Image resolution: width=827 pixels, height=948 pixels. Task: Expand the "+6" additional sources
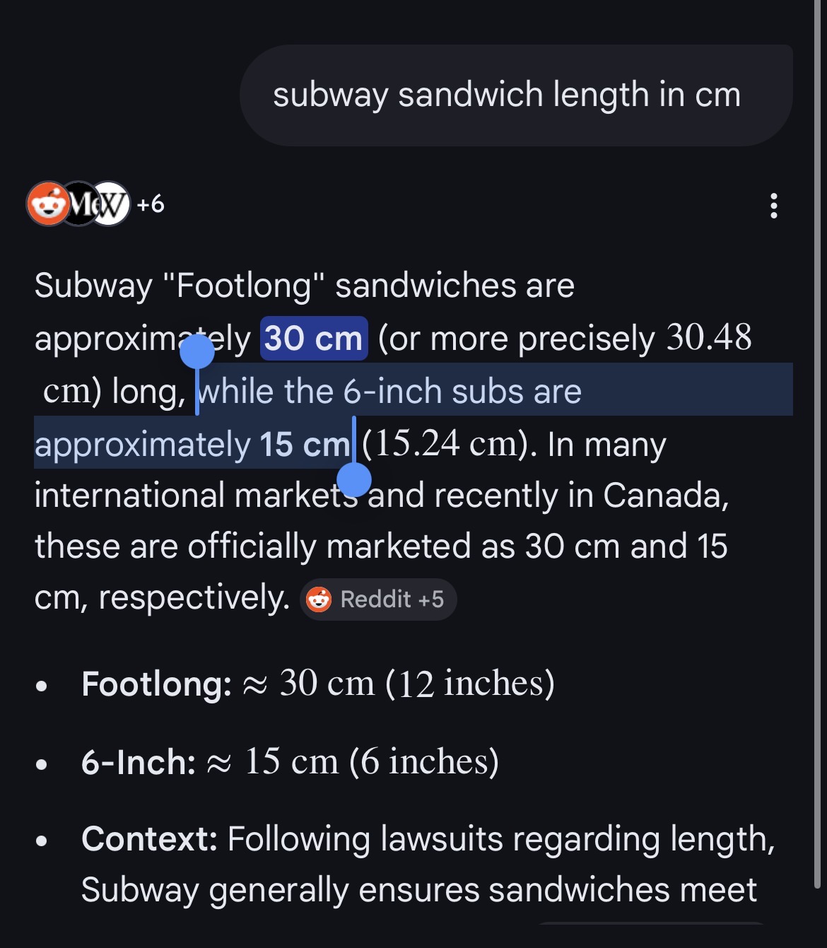[x=151, y=204]
